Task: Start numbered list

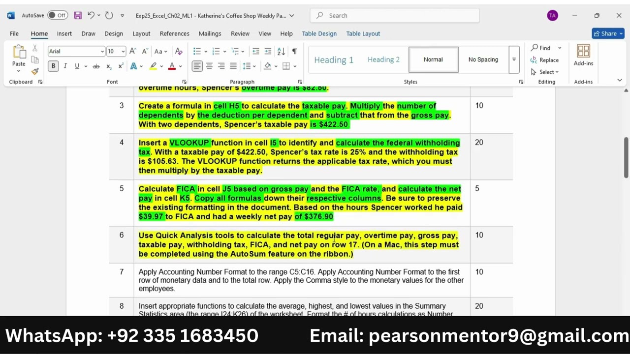Action: [x=216, y=51]
